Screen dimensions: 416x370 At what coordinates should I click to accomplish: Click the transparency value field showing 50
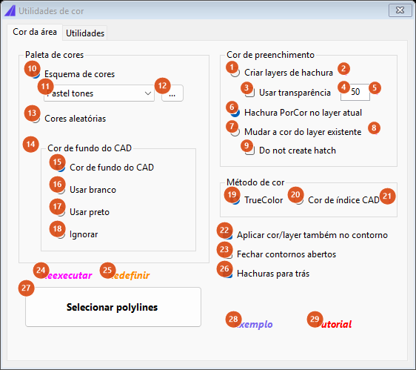point(355,92)
